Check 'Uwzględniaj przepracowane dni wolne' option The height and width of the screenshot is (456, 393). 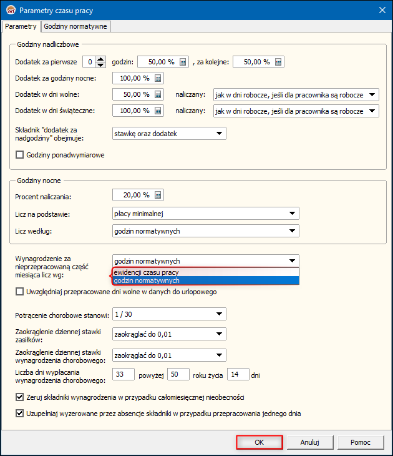pos(19,291)
